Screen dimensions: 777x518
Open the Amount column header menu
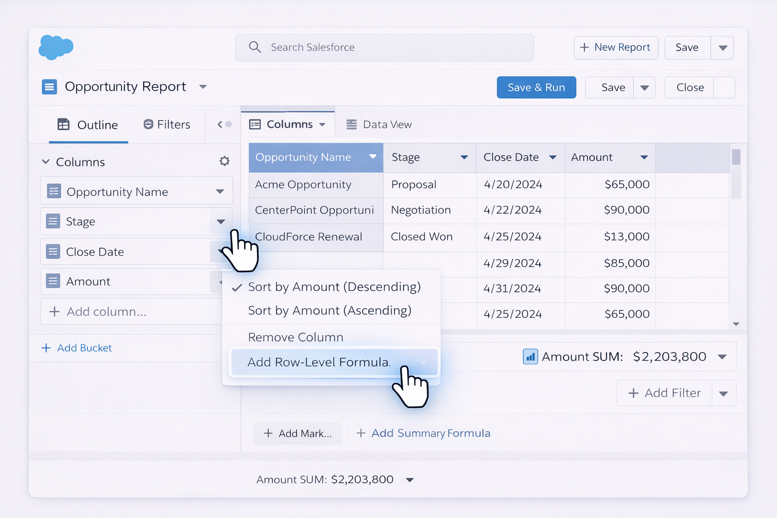(644, 157)
